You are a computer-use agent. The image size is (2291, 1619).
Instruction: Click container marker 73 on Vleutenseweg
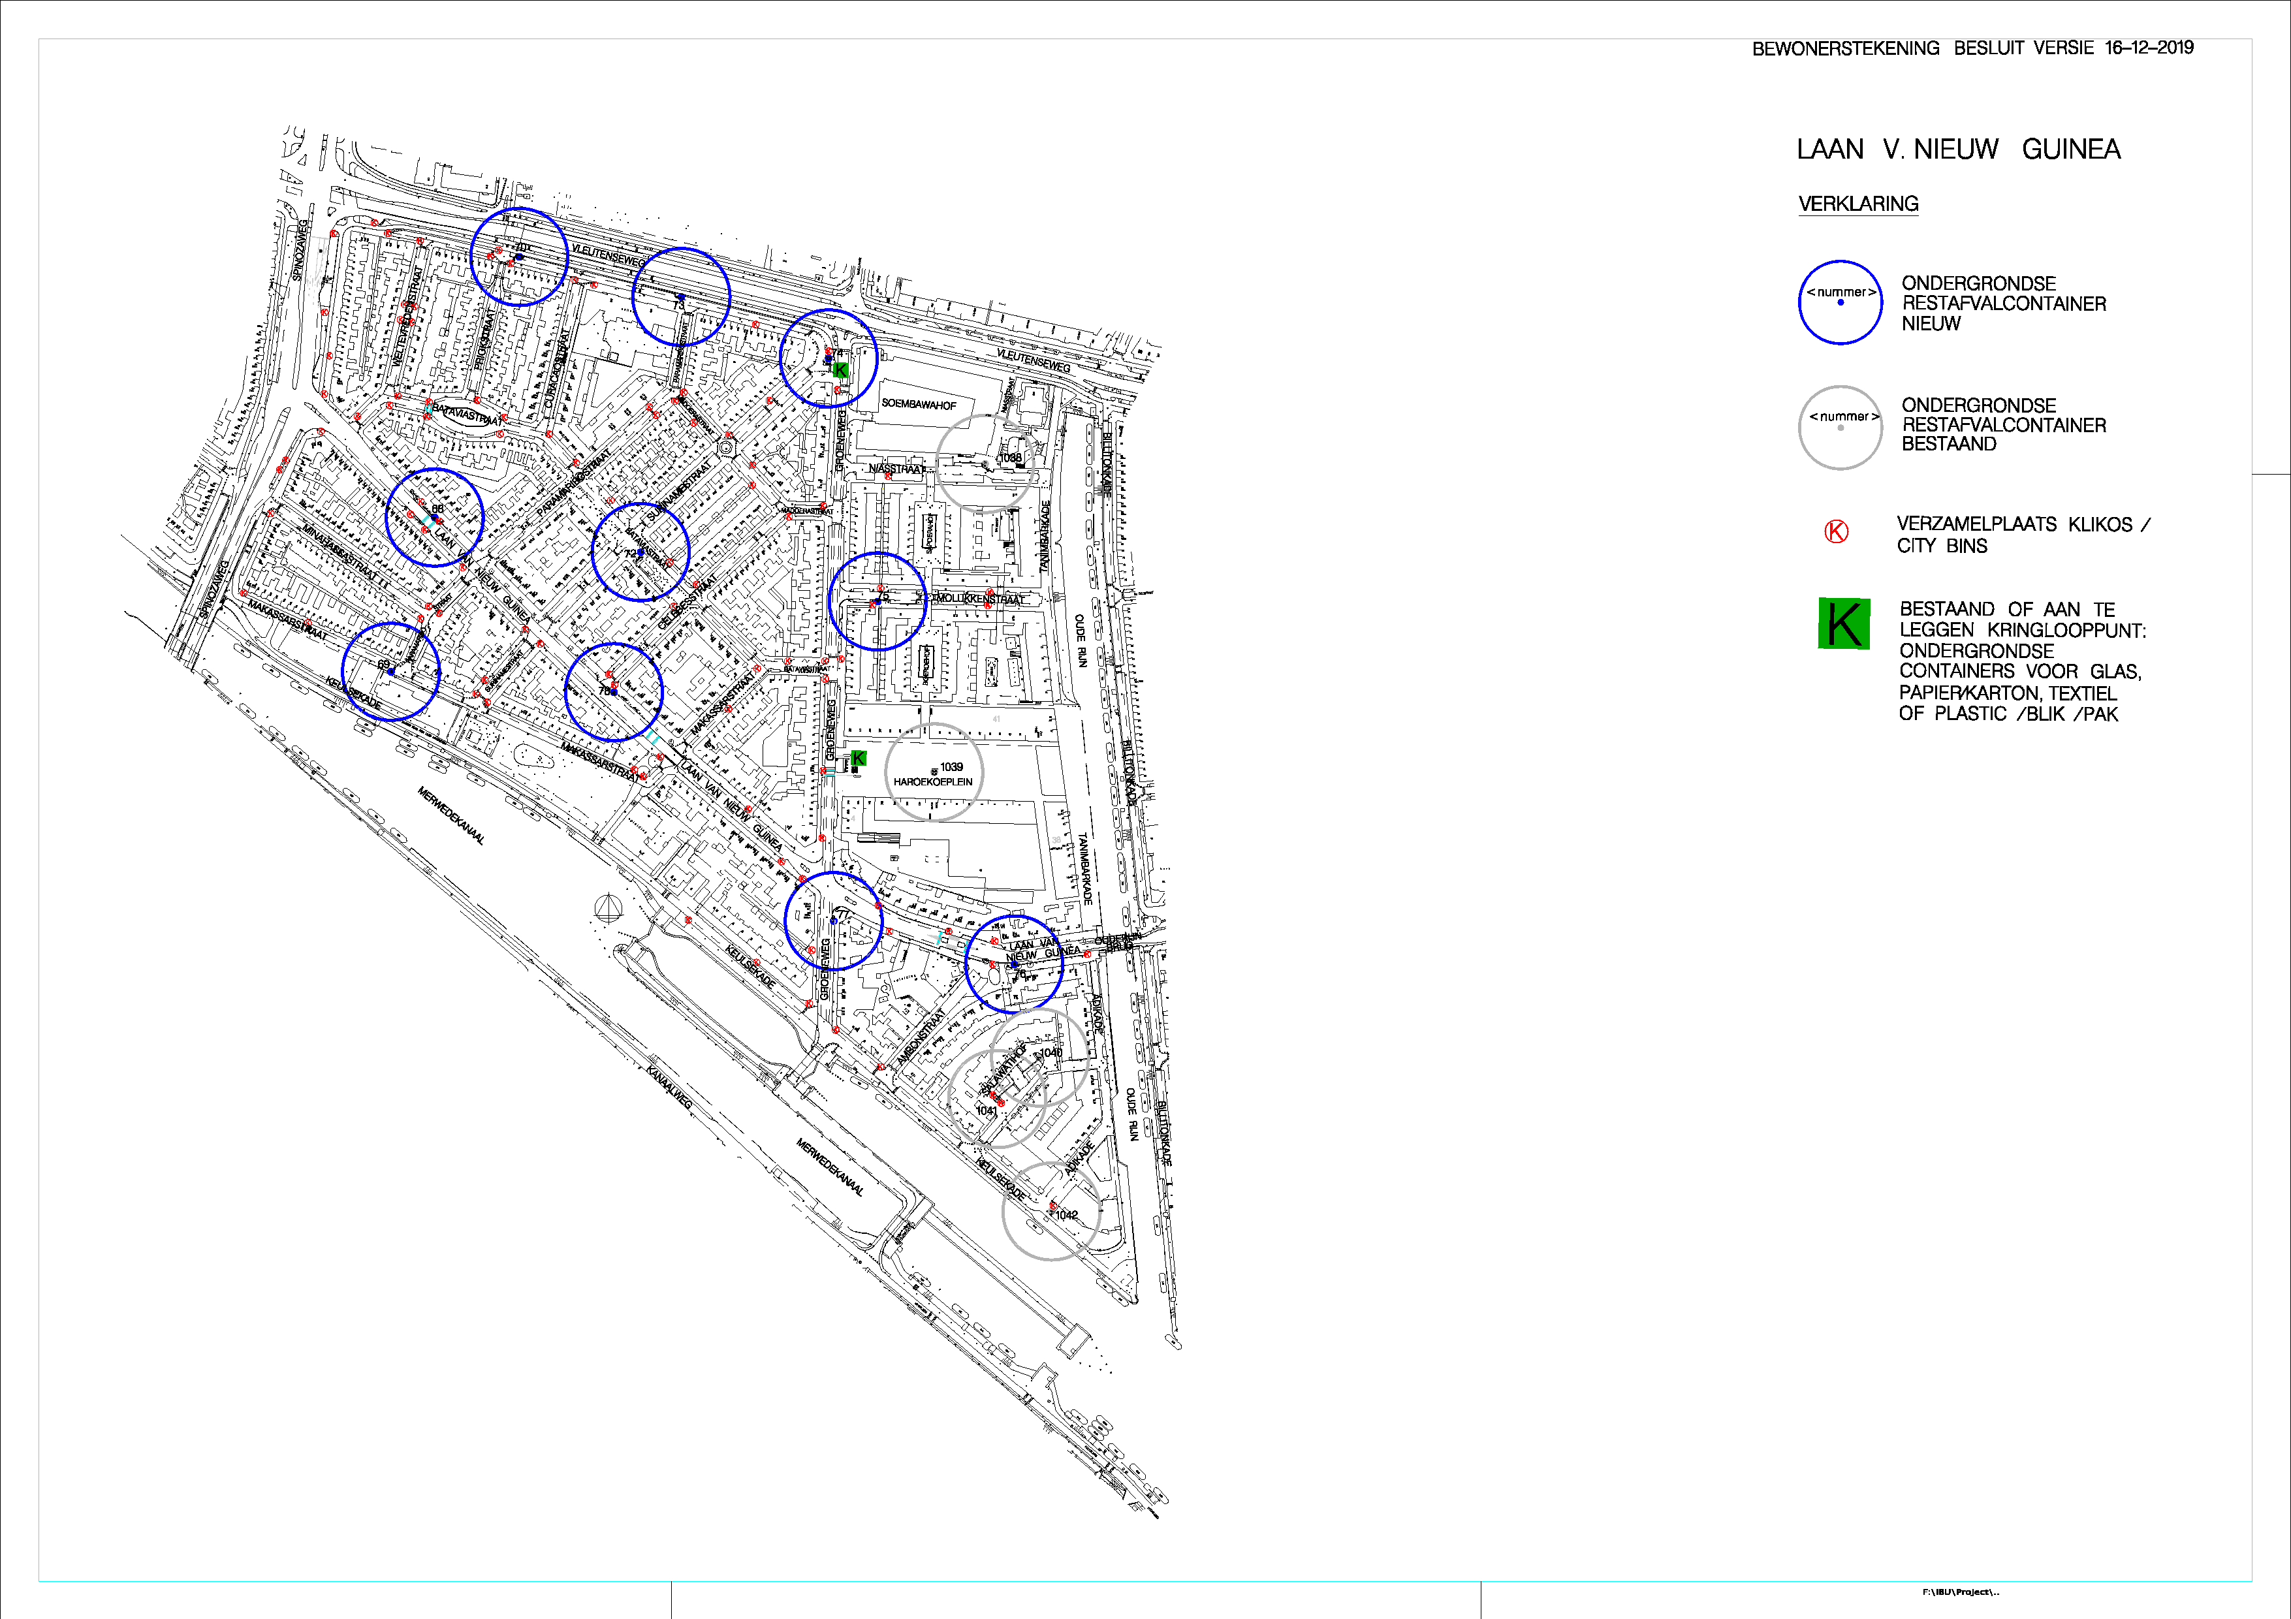point(680,297)
